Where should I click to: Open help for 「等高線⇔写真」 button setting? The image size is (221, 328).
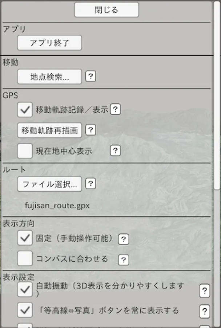pos(205,311)
